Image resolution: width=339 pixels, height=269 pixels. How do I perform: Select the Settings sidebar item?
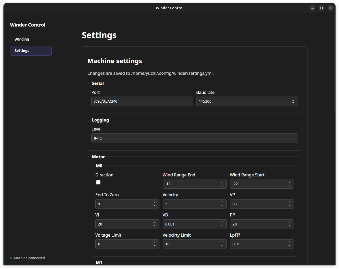click(31, 51)
